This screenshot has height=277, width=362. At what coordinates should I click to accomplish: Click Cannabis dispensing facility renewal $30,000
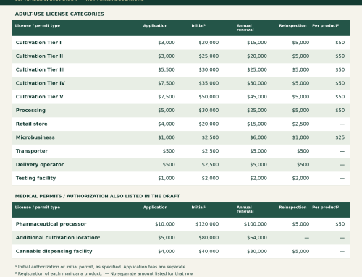coord(257,251)
